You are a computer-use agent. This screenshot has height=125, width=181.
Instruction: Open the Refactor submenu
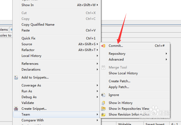[x=57, y=50]
